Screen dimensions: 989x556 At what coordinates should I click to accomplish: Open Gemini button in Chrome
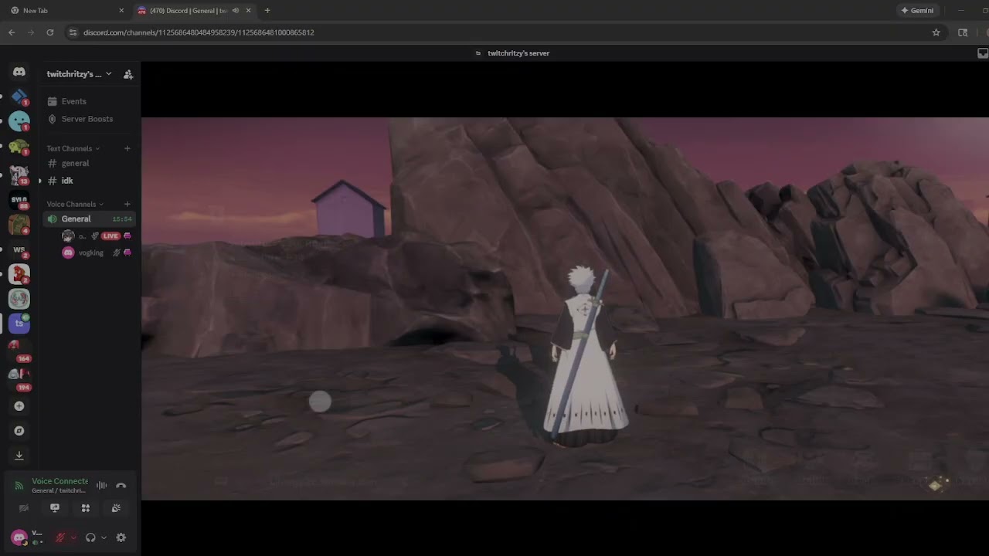(x=918, y=11)
